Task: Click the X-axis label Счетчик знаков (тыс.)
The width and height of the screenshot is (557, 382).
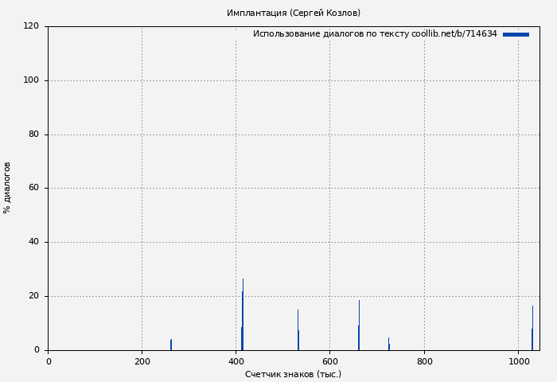Action: pyautogui.click(x=293, y=374)
